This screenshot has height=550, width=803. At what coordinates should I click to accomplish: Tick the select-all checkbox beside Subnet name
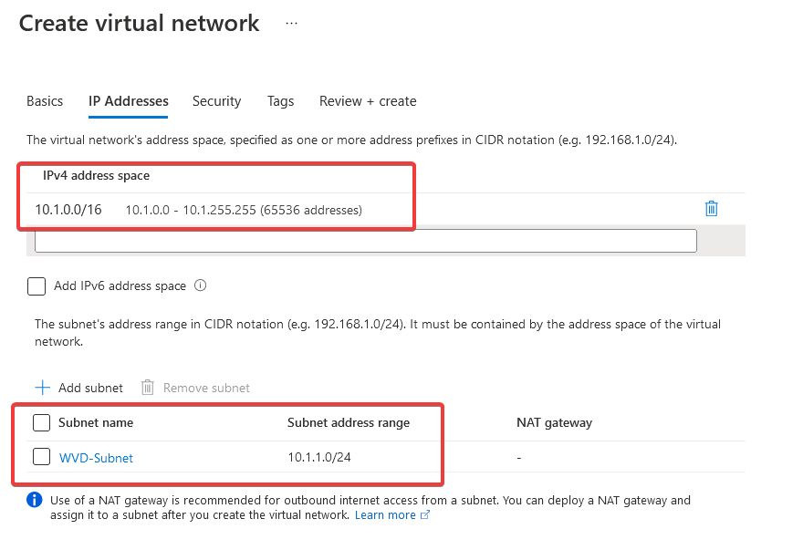pyautogui.click(x=41, y=422)
